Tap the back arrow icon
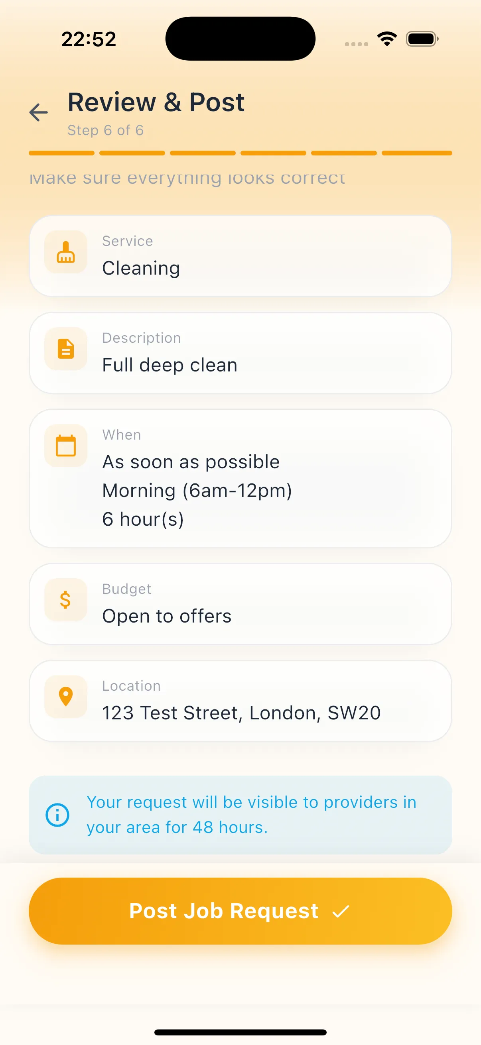Viewport: 481px width, 1045px height. coord(39,112)
